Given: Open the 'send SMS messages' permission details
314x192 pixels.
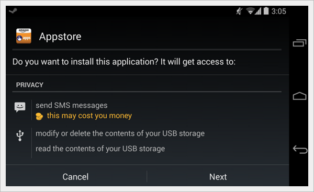Looking at the screenshot, I should click(72, 105).
